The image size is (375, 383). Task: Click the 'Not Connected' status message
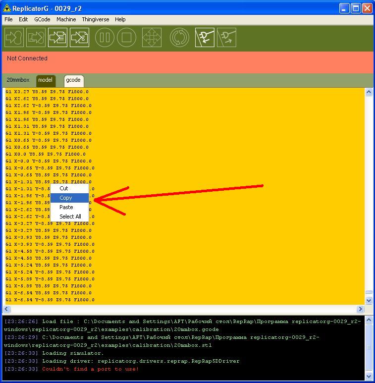tap(27, 58)
